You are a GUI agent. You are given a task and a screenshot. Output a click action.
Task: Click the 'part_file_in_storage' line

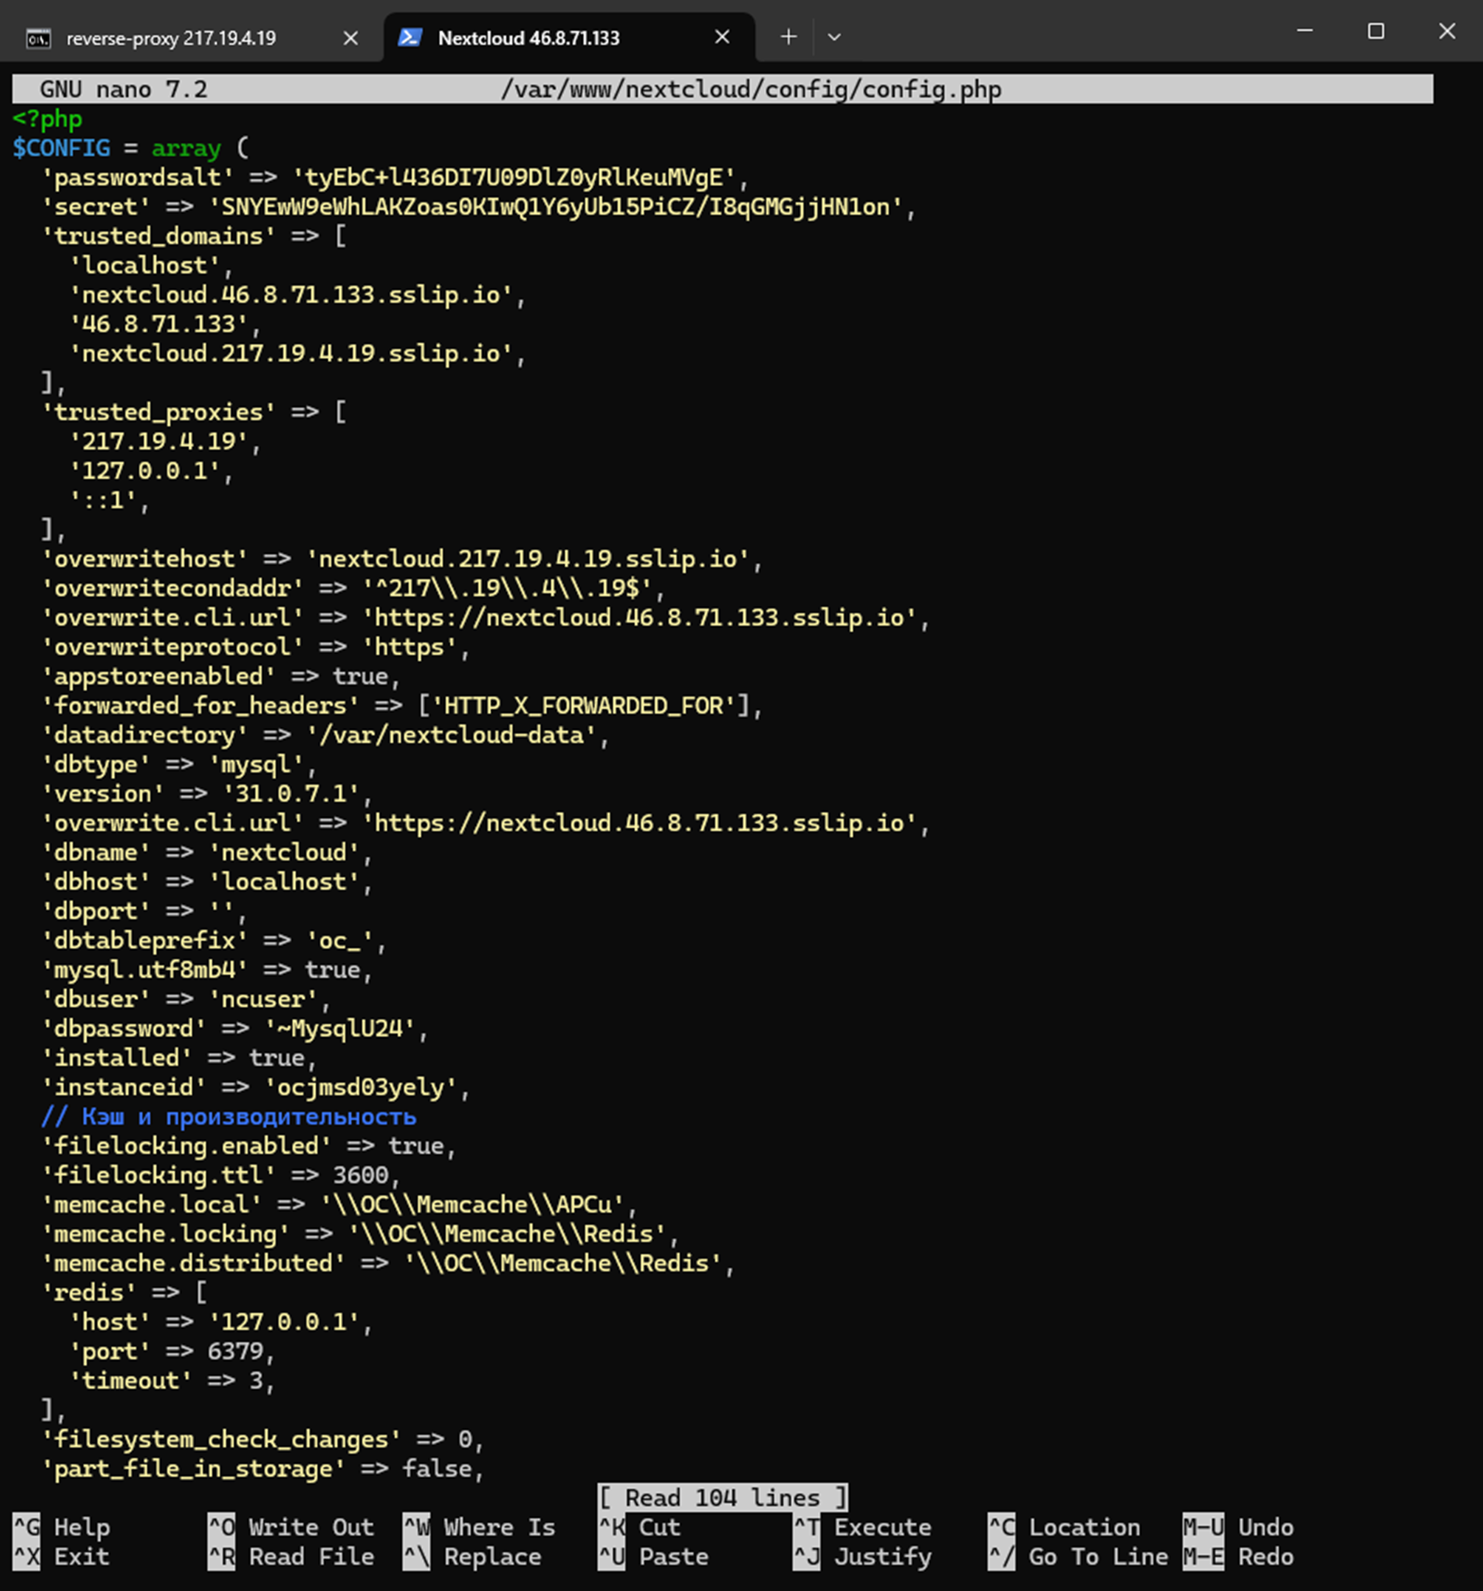coord(263,1468)
